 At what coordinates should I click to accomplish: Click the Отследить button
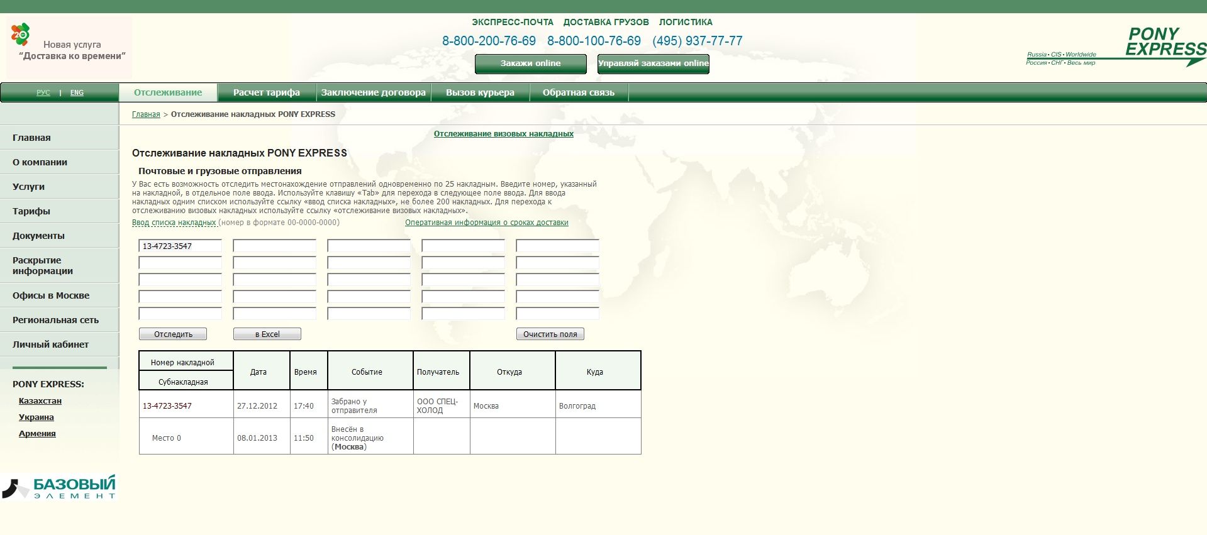coord(173,334)
